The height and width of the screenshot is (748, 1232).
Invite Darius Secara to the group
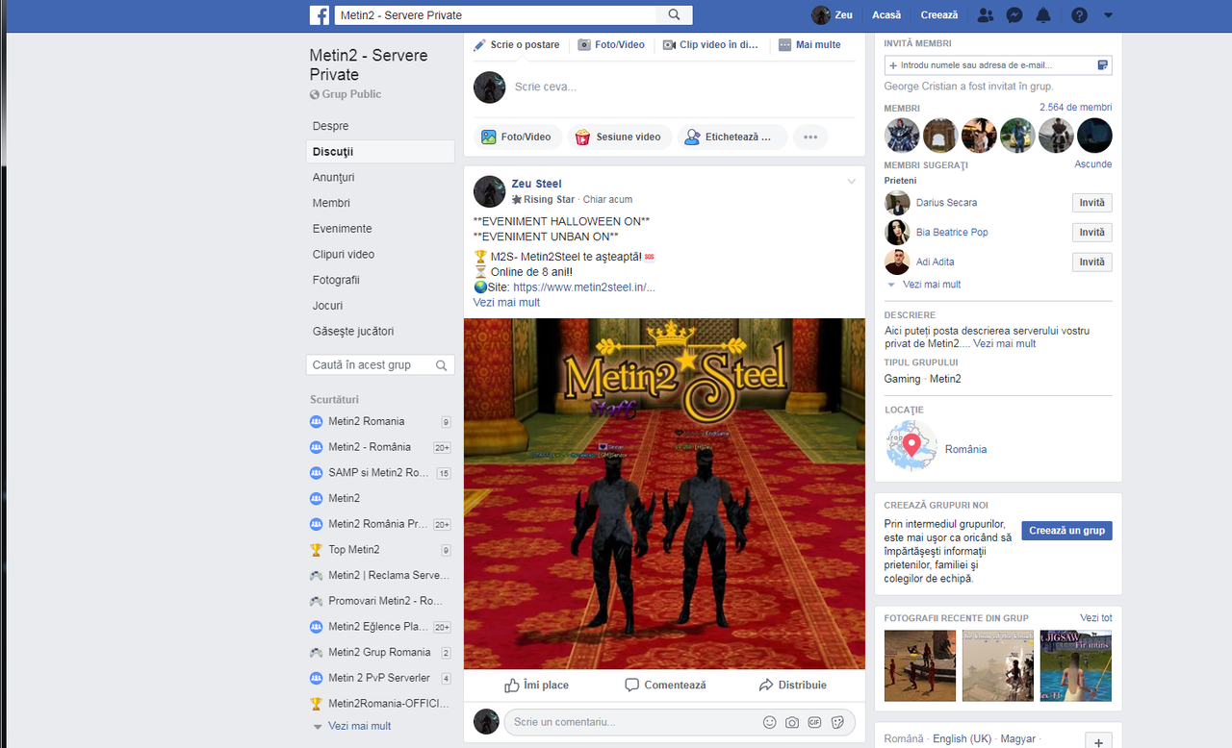[1092, 203]
